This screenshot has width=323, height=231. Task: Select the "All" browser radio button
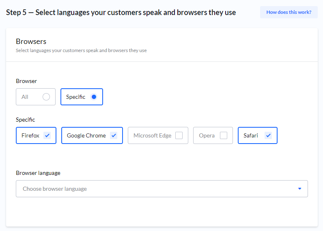46,97
